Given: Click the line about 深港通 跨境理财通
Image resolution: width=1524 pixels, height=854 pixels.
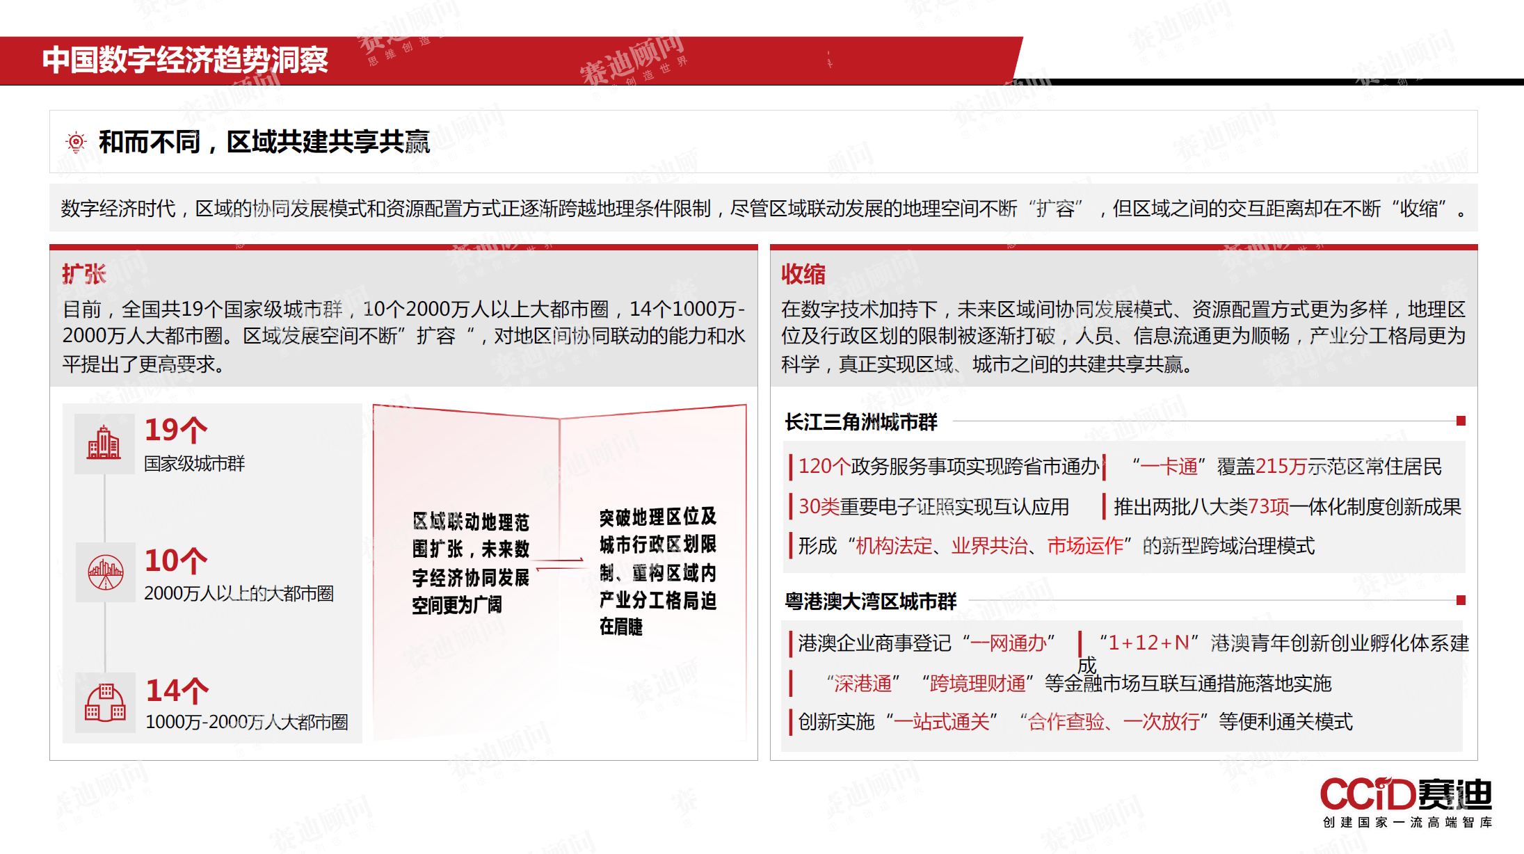Looking at the screenshot, I should coord(1079,684).
